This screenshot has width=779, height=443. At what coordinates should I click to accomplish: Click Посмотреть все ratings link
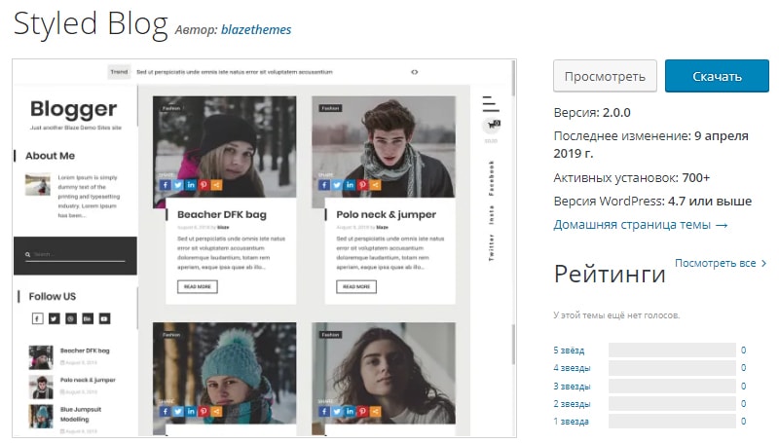tap(721, 263)
